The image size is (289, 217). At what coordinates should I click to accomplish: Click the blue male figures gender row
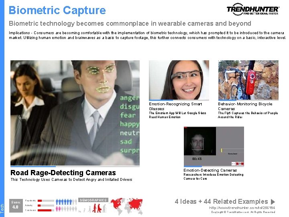(66, 202)
